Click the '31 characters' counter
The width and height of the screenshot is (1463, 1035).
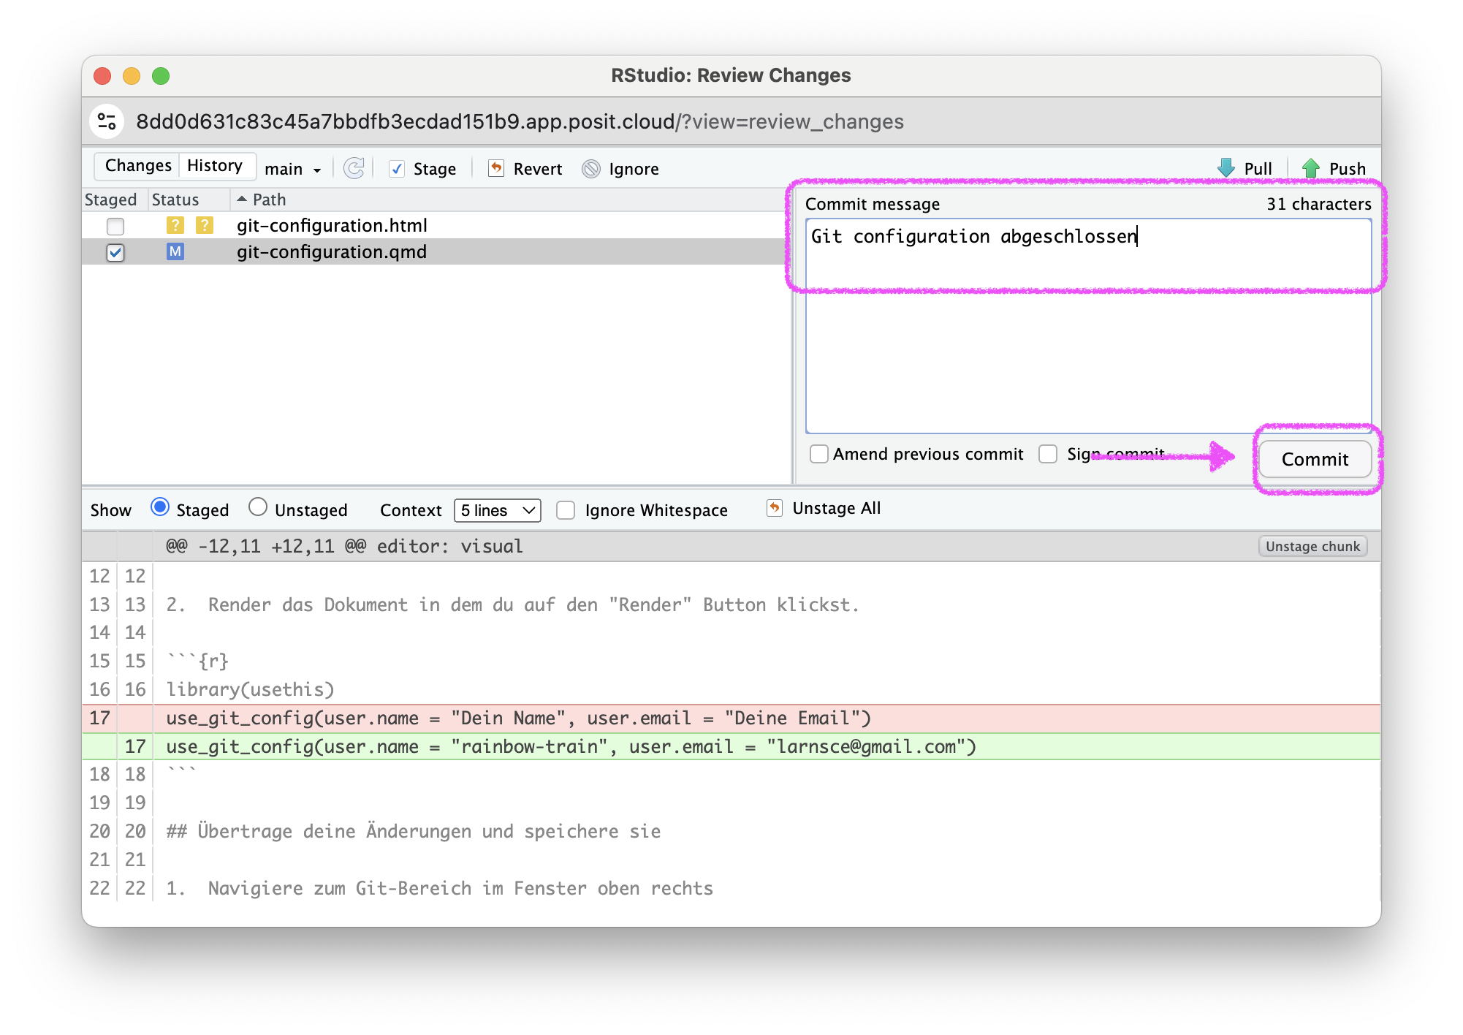point(1318,204)
